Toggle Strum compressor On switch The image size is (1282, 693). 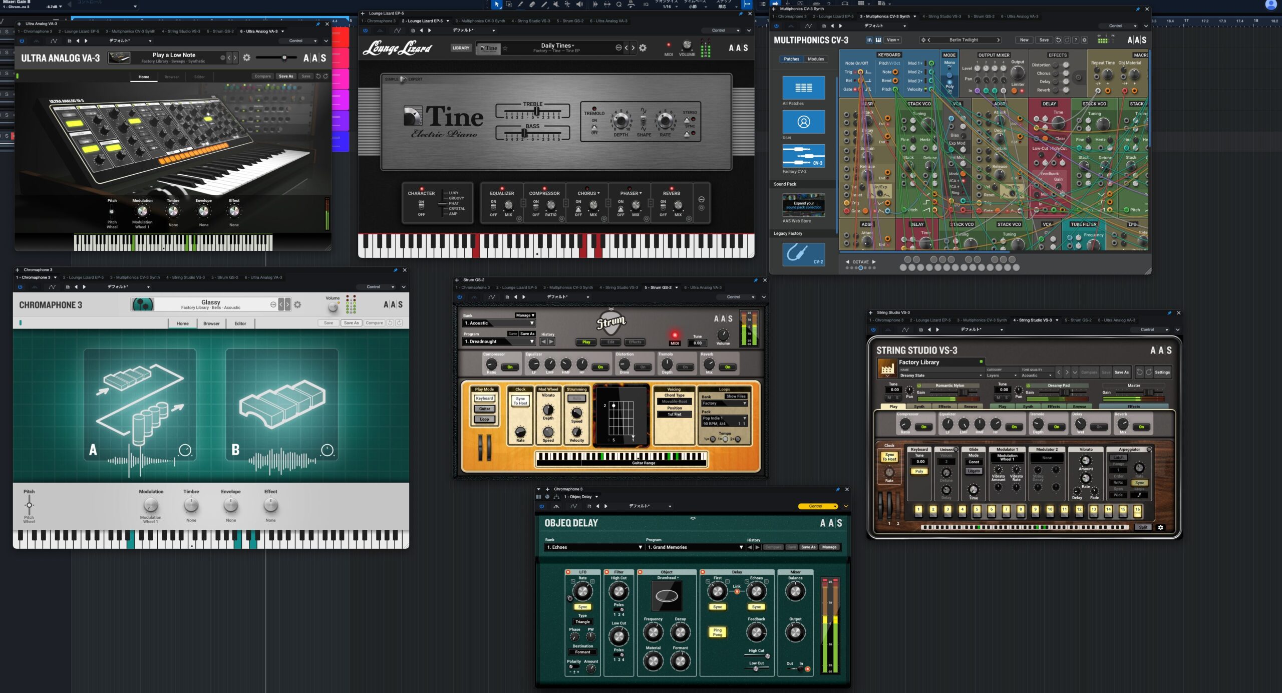point(510,367)
